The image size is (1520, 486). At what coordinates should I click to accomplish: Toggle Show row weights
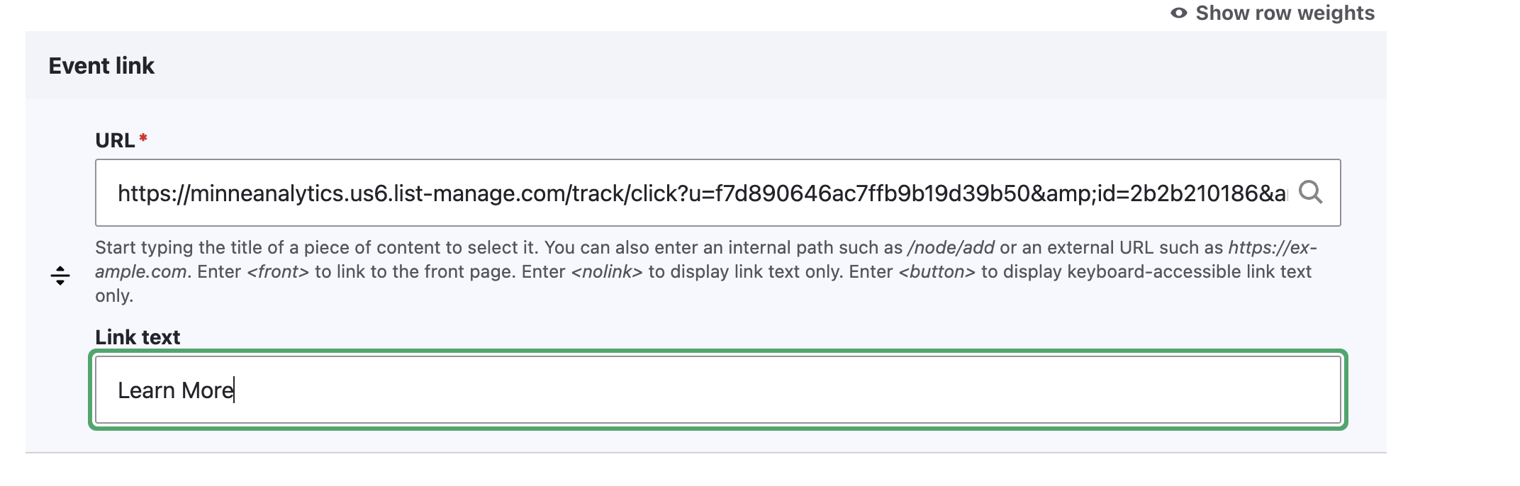coord(1284,13)
